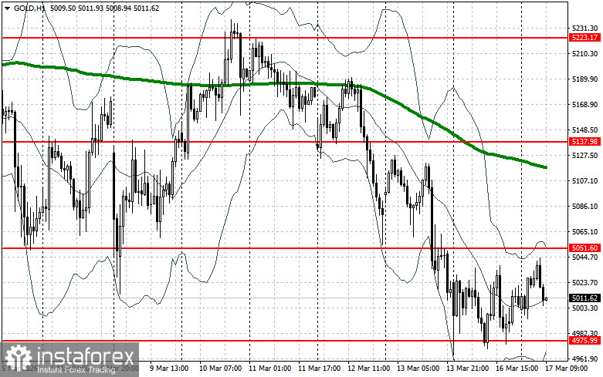Click the 5086.10 price scale value
603x377 pixels.
click(x=584, y=206)
